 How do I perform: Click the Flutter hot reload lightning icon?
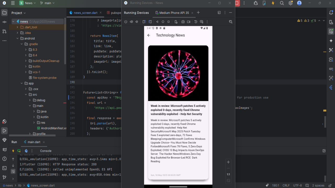13,151
